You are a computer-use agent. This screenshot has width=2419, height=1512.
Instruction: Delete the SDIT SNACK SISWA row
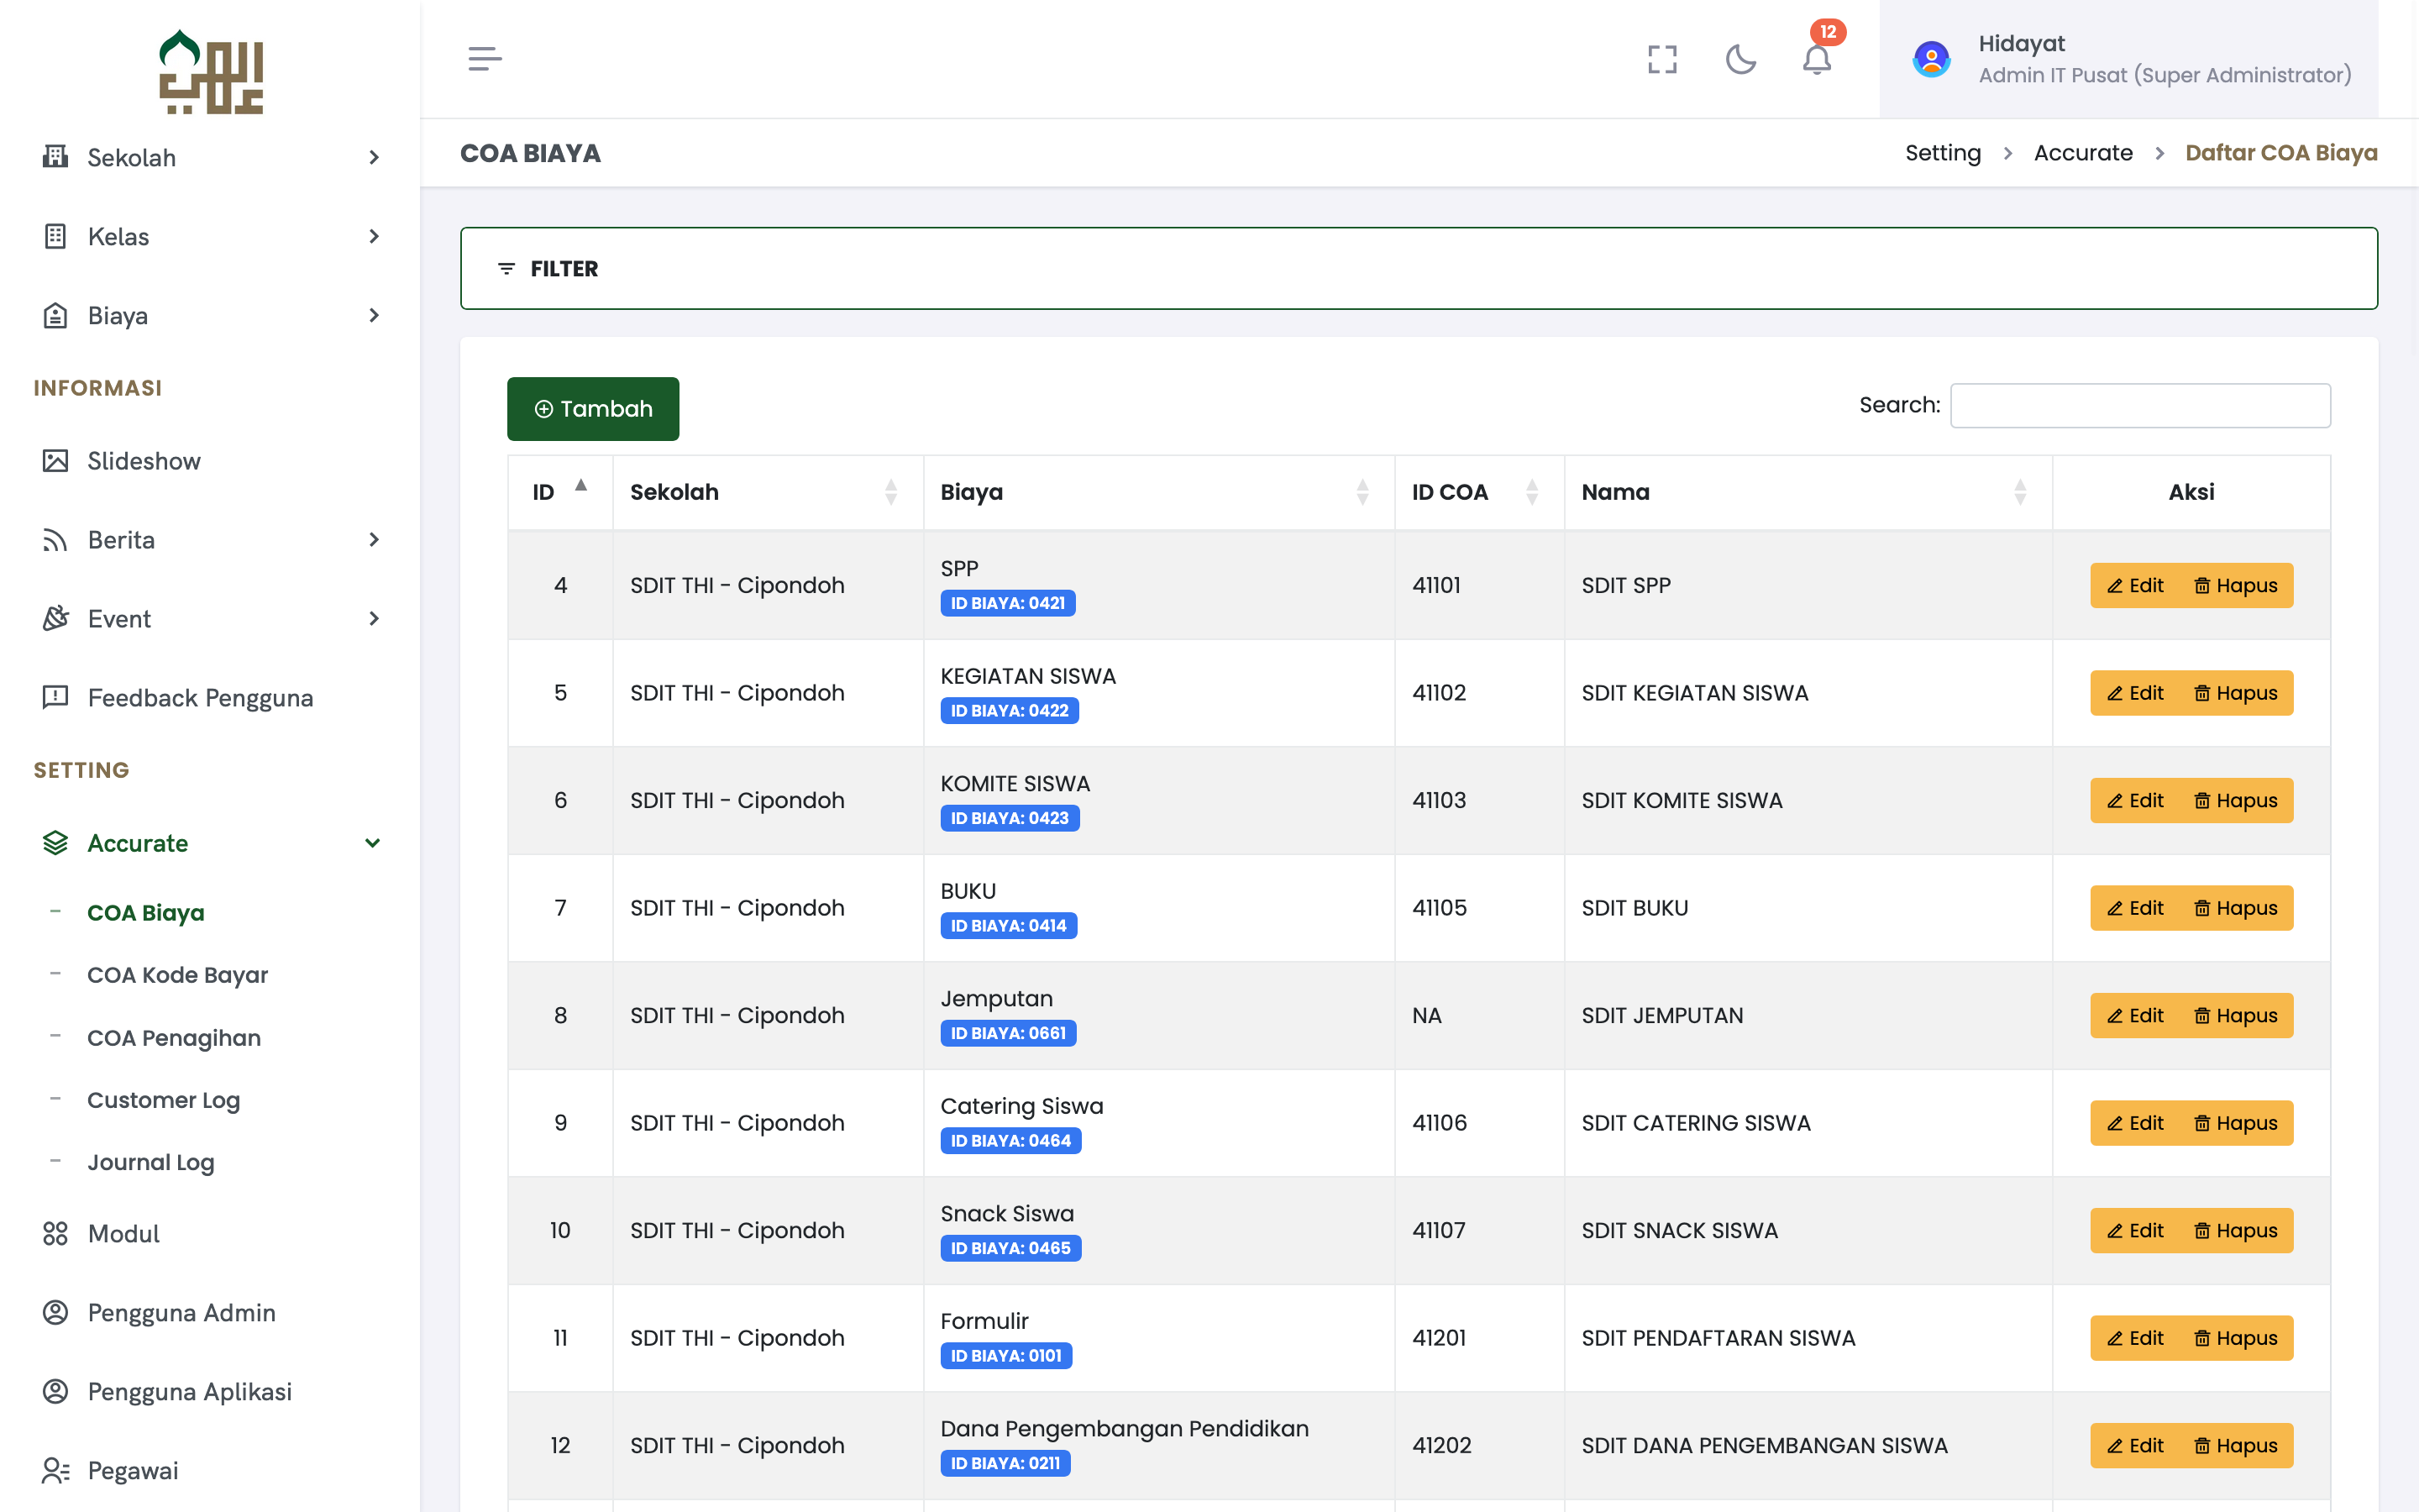[2236, 1230]
